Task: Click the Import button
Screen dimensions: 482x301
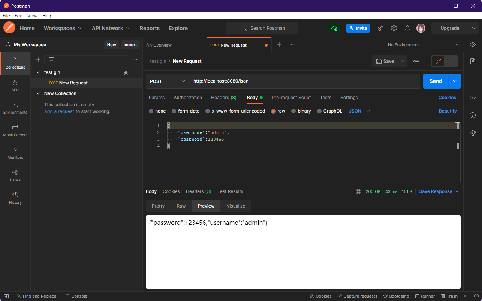Action: tap(130, 45)
